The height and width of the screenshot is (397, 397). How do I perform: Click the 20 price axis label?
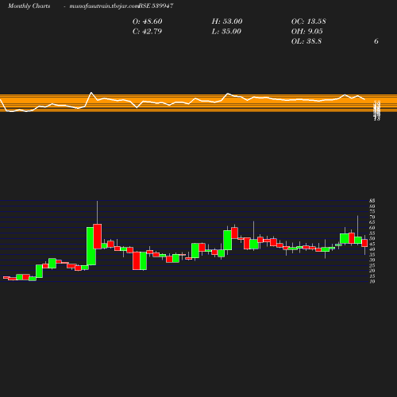click(372, 271)
